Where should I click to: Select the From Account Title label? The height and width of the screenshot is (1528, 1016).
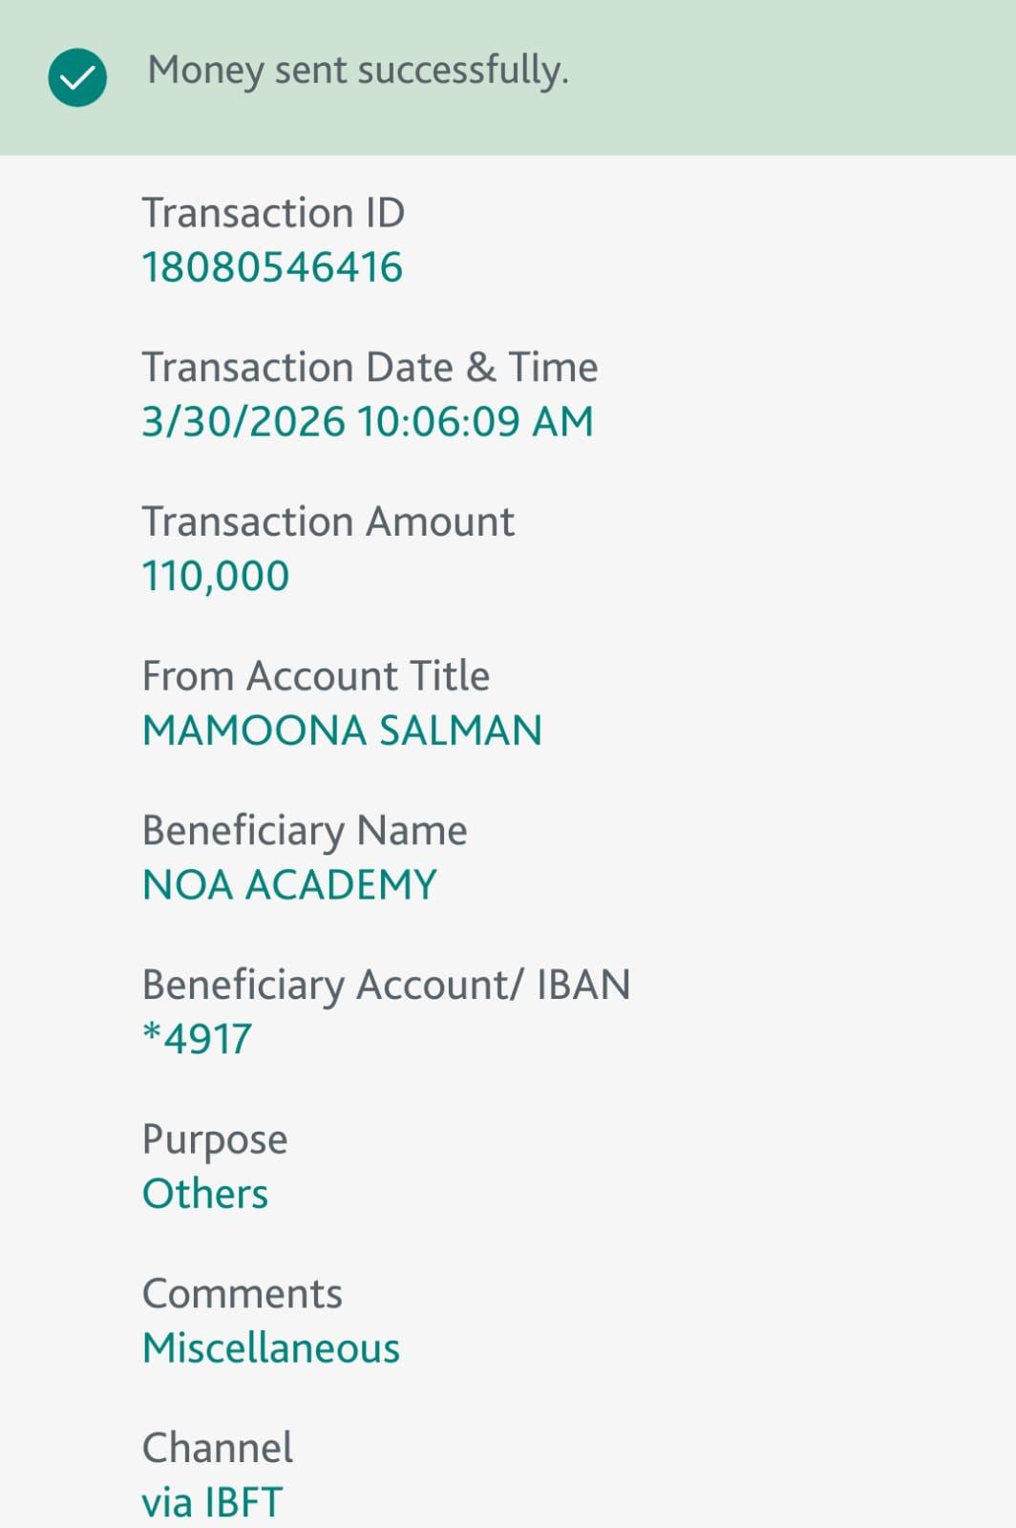[x=315, y=676]
